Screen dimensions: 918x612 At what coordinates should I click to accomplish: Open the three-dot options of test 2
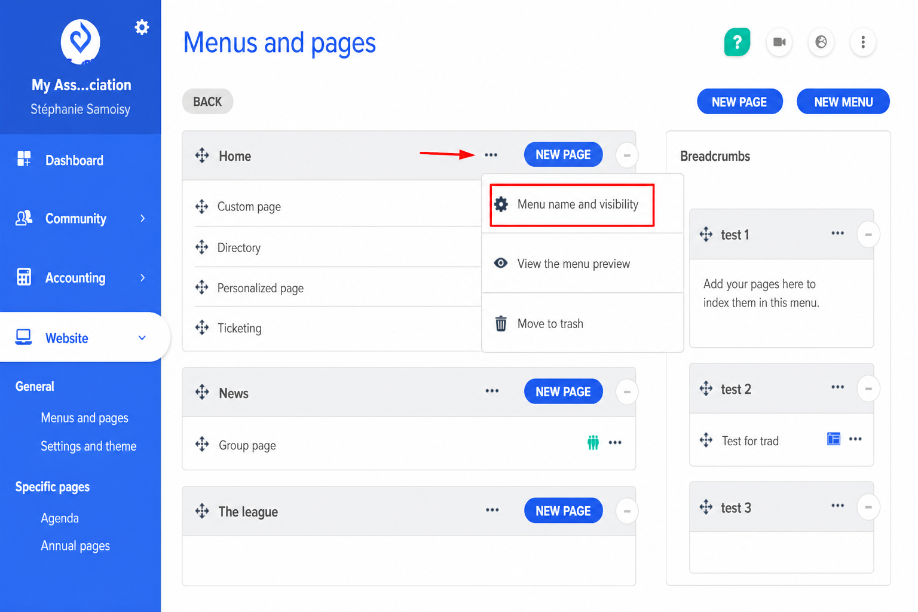(x=838, y=387)
